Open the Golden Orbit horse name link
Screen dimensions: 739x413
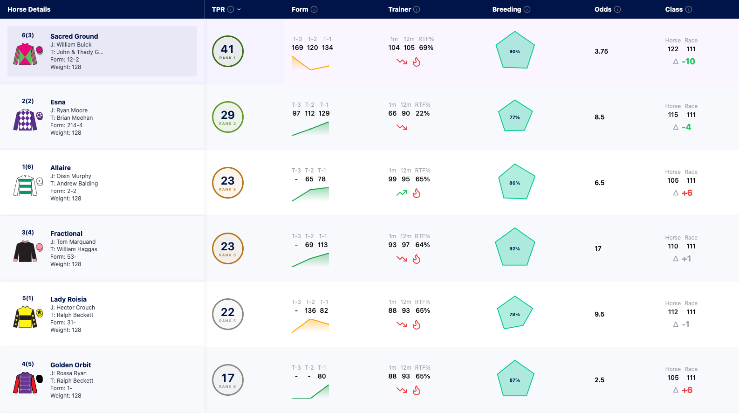70,365
